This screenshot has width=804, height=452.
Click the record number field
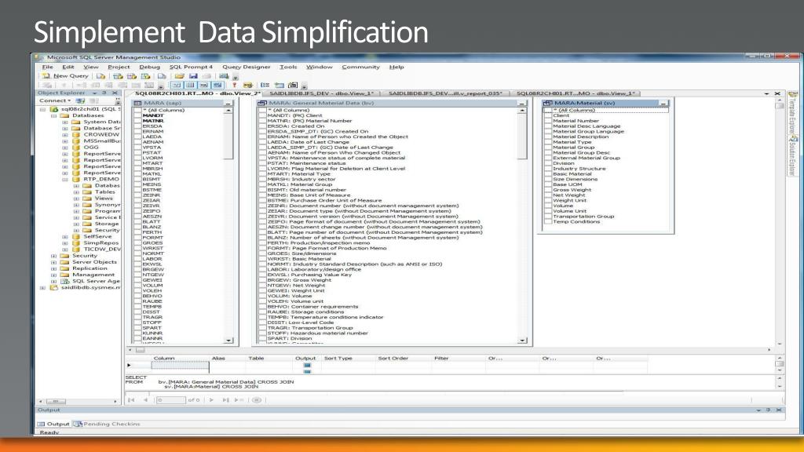point(170,399)
